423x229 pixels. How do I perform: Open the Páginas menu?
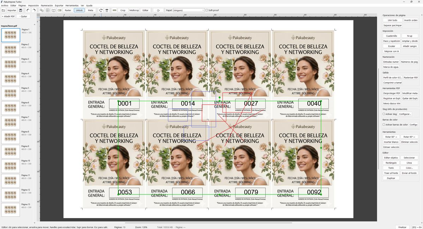coord(22,6)
